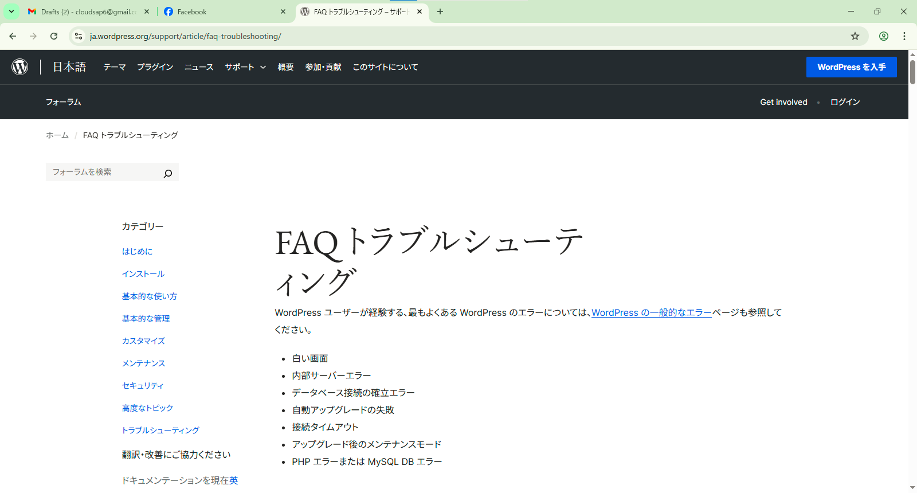Follow the WordPress の一般的なエラー link
The image size is (917, 493).
coord(652,312)
